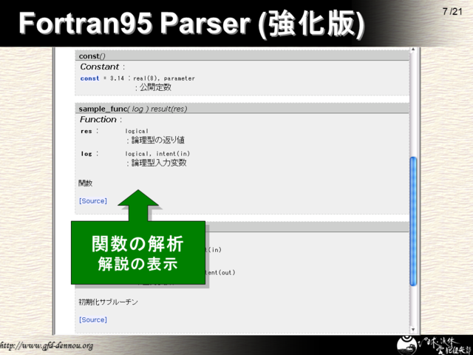Click the 'res' return variable name

(x=86, y=131)
